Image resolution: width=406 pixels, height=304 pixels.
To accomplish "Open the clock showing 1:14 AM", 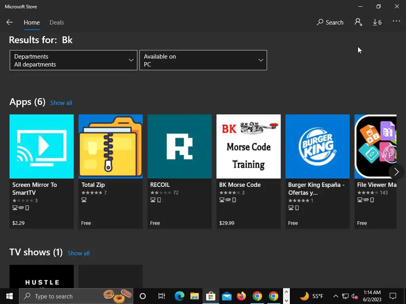I will click(x=372, y=296).
